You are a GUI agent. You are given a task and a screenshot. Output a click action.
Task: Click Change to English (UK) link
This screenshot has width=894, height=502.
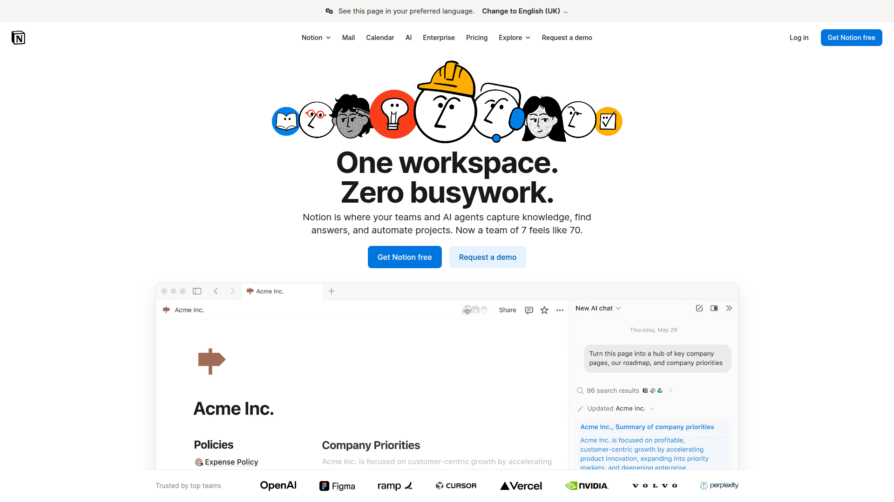[525, 11]
